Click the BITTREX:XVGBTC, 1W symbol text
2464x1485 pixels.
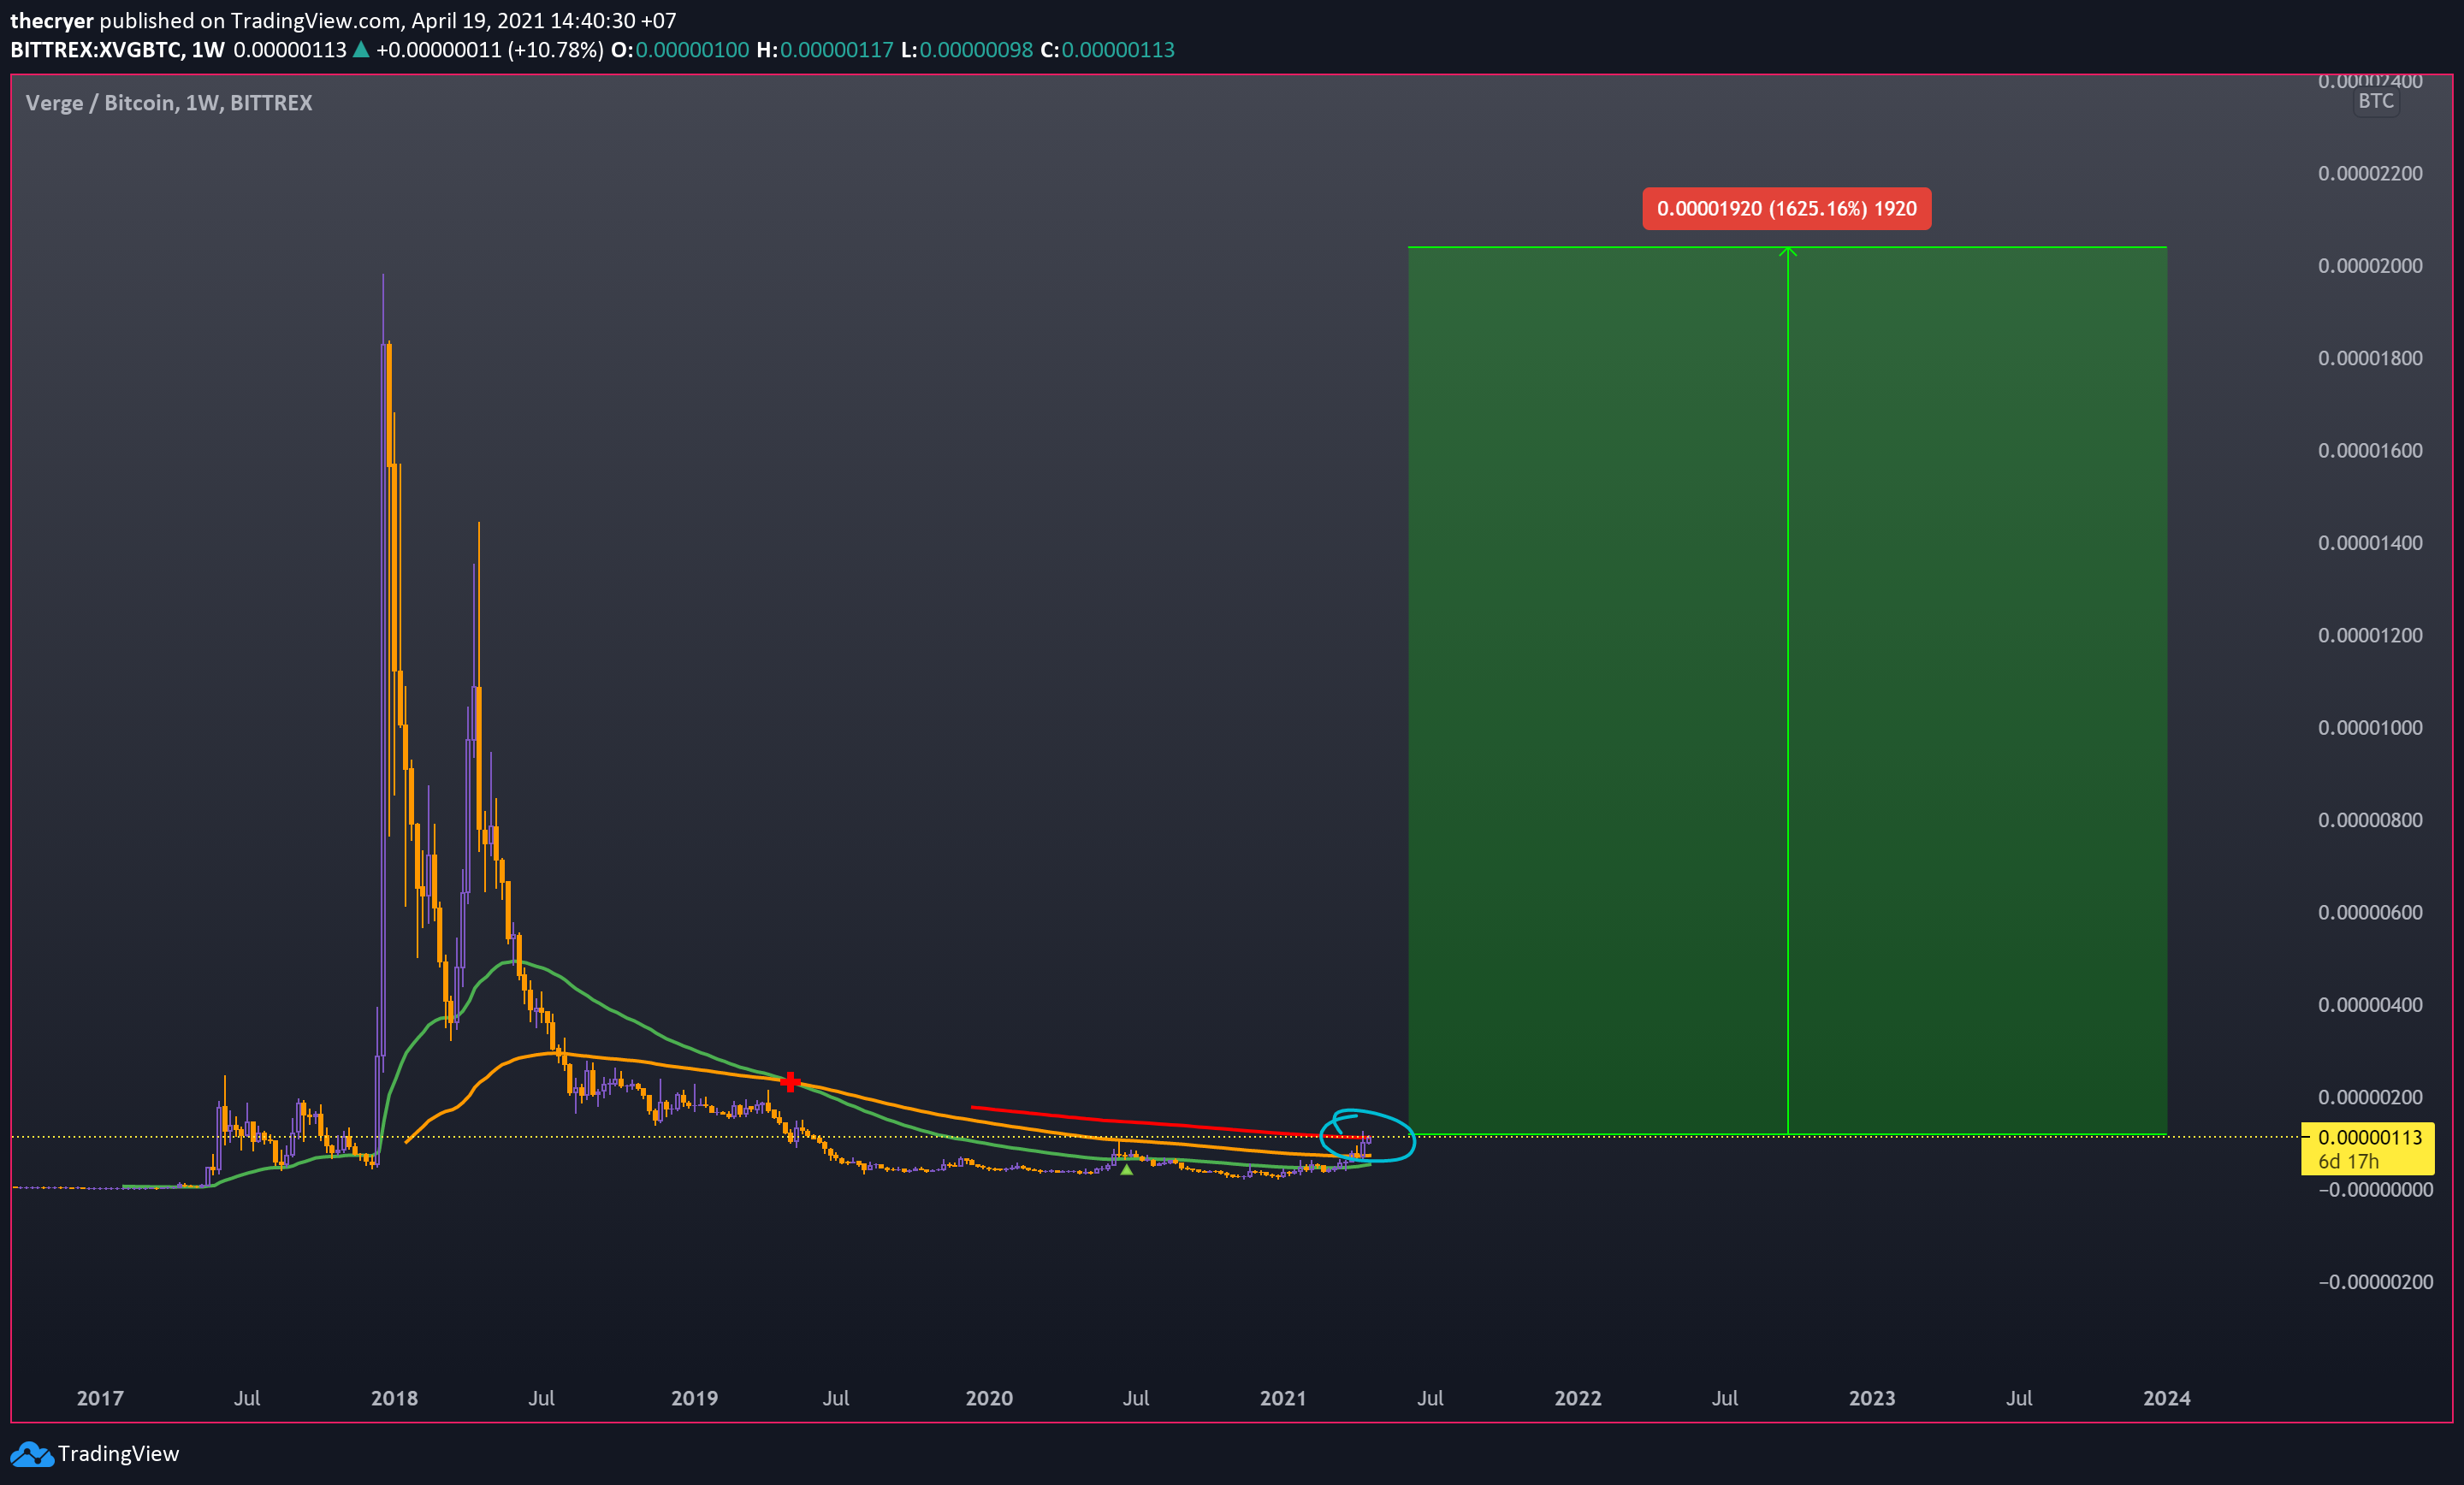117,50
